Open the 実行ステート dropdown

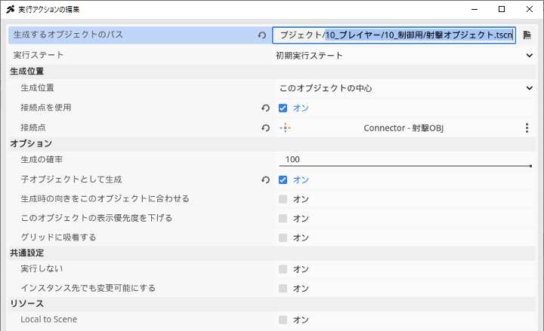click(404, 55)
